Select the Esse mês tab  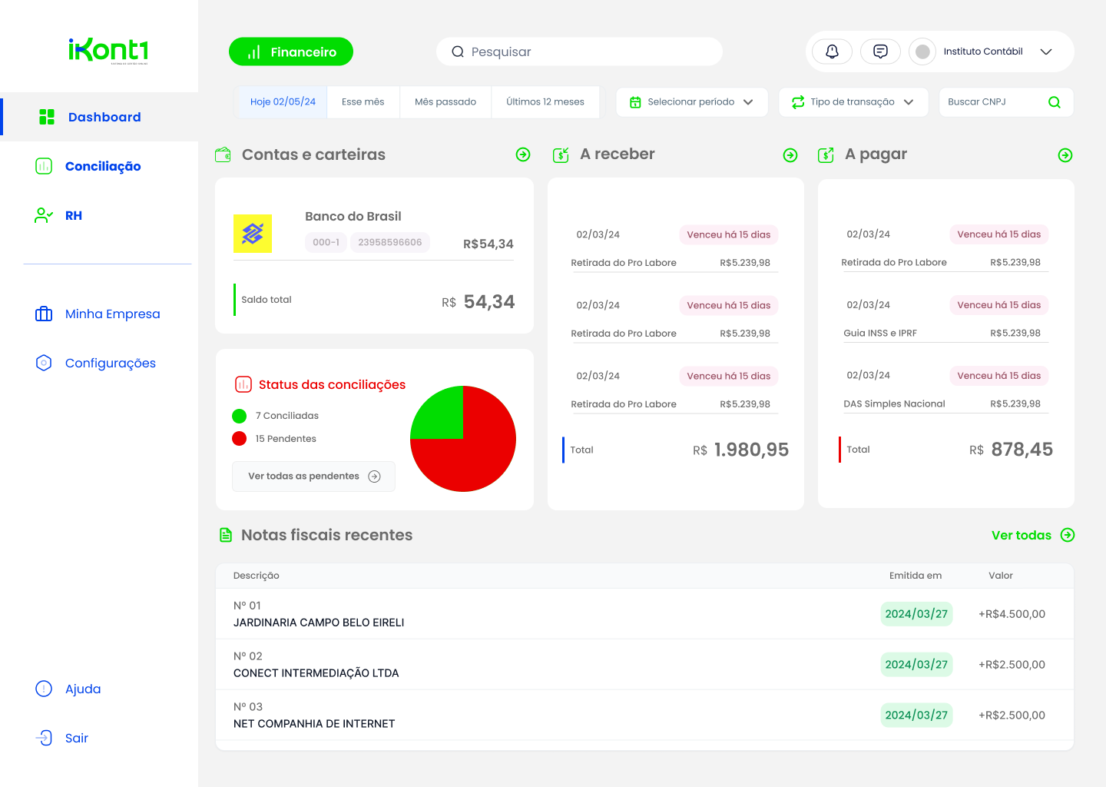(363, 102)
